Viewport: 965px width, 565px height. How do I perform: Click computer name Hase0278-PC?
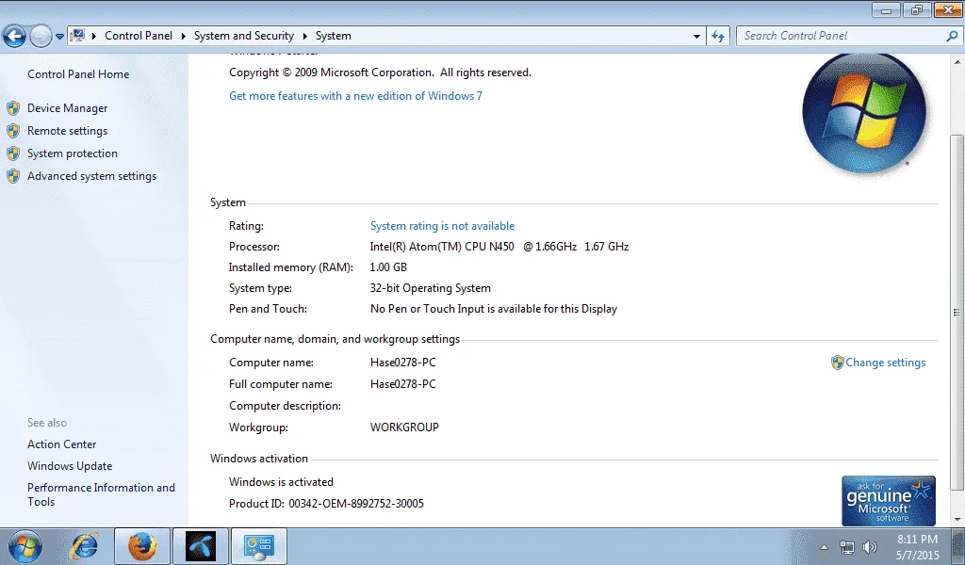pos(402,363)
